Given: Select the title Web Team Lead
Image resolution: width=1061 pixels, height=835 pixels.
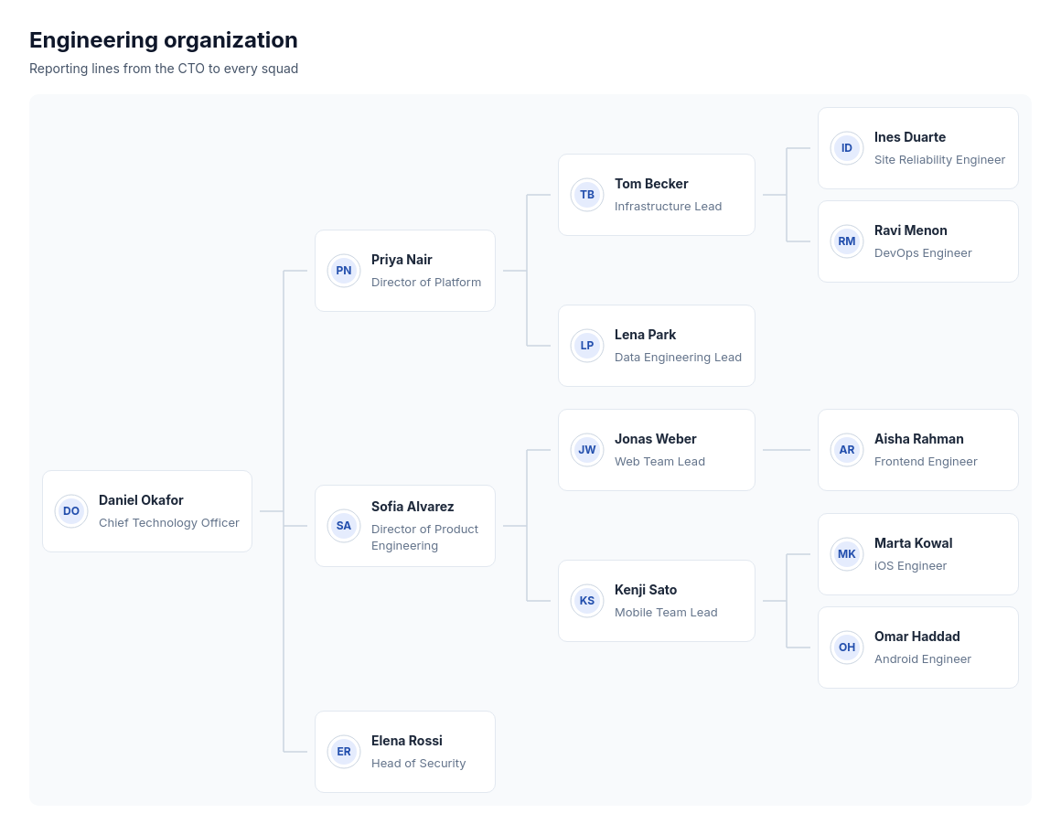Looking at the screenshot, I should coord(659,462).
